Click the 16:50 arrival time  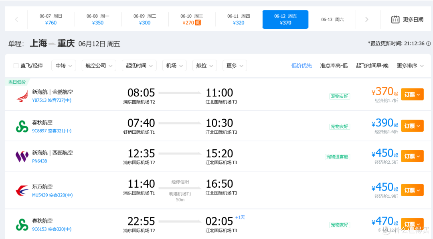[219, 184]
